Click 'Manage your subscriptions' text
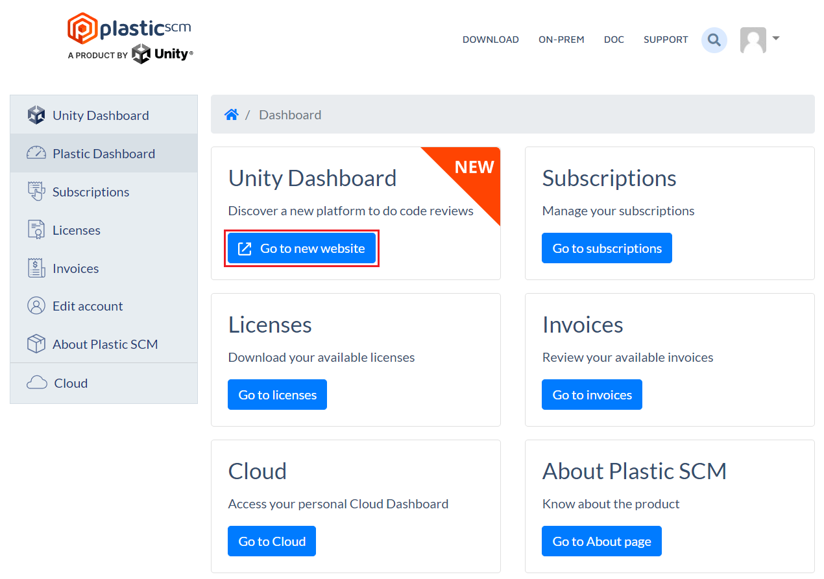The width and height of the screenshot is (824, 579). tap(618, 211)
